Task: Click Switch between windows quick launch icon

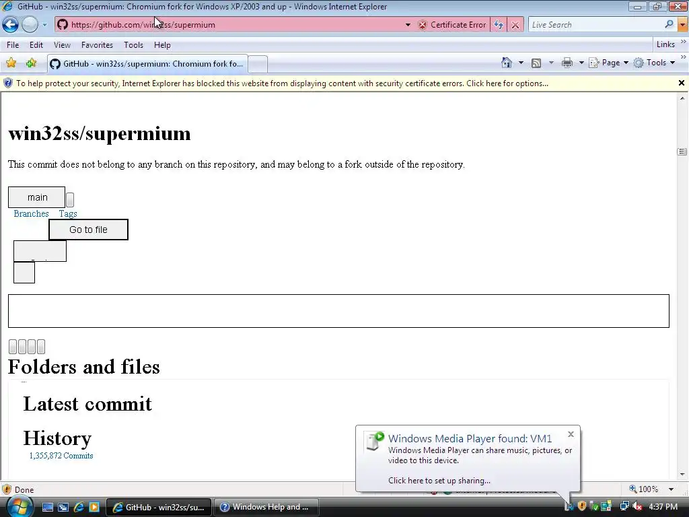Action: pos(63,507)
